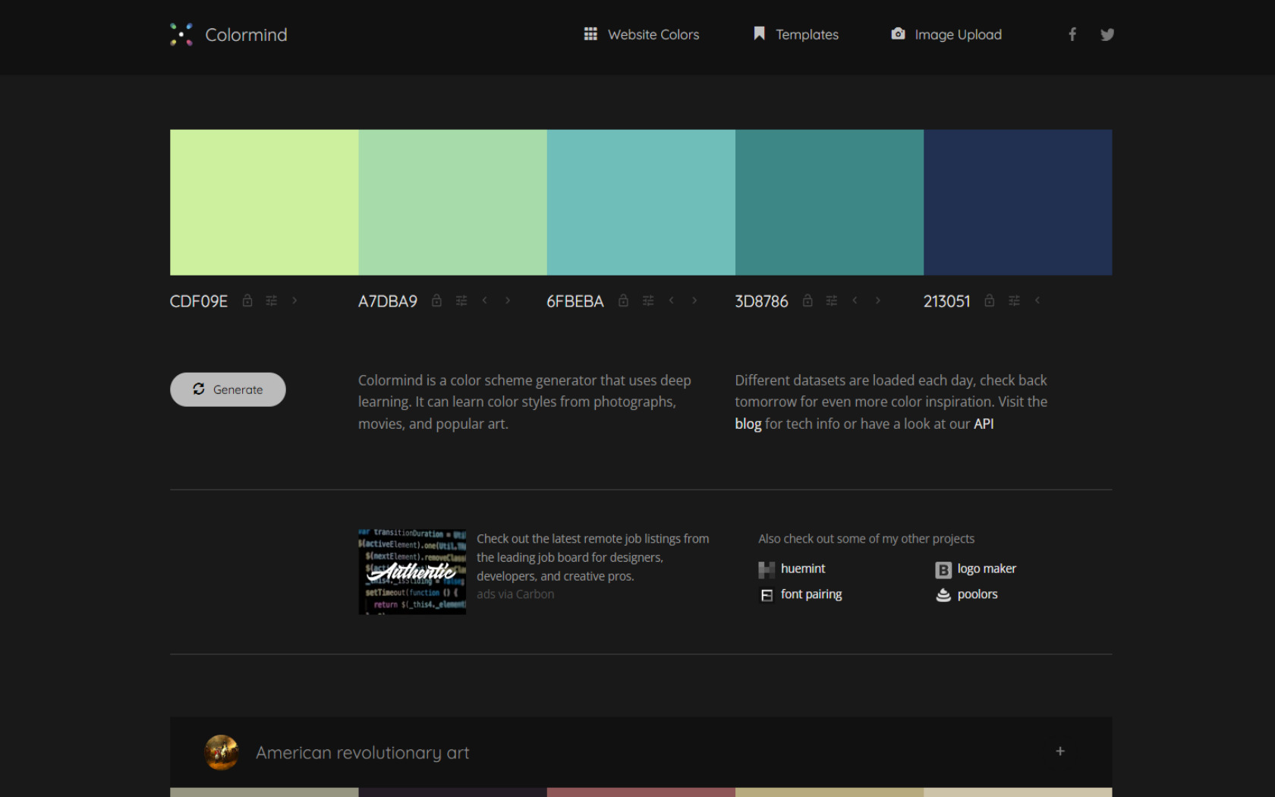Move color A7DBA9 left with arrow
This screenshot has width=1275, height=797.
click(485, 301)
